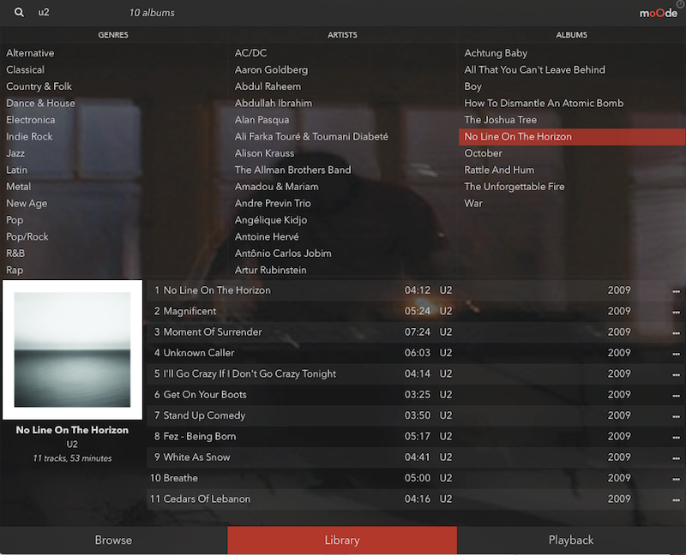
Task: Select the Pop/Rock genre
Action: click(x=27, y=236)
